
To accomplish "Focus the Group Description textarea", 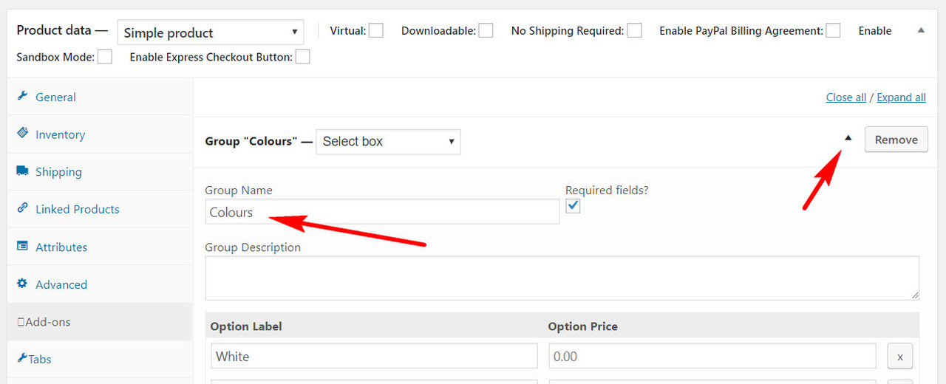I will point(562,278).
